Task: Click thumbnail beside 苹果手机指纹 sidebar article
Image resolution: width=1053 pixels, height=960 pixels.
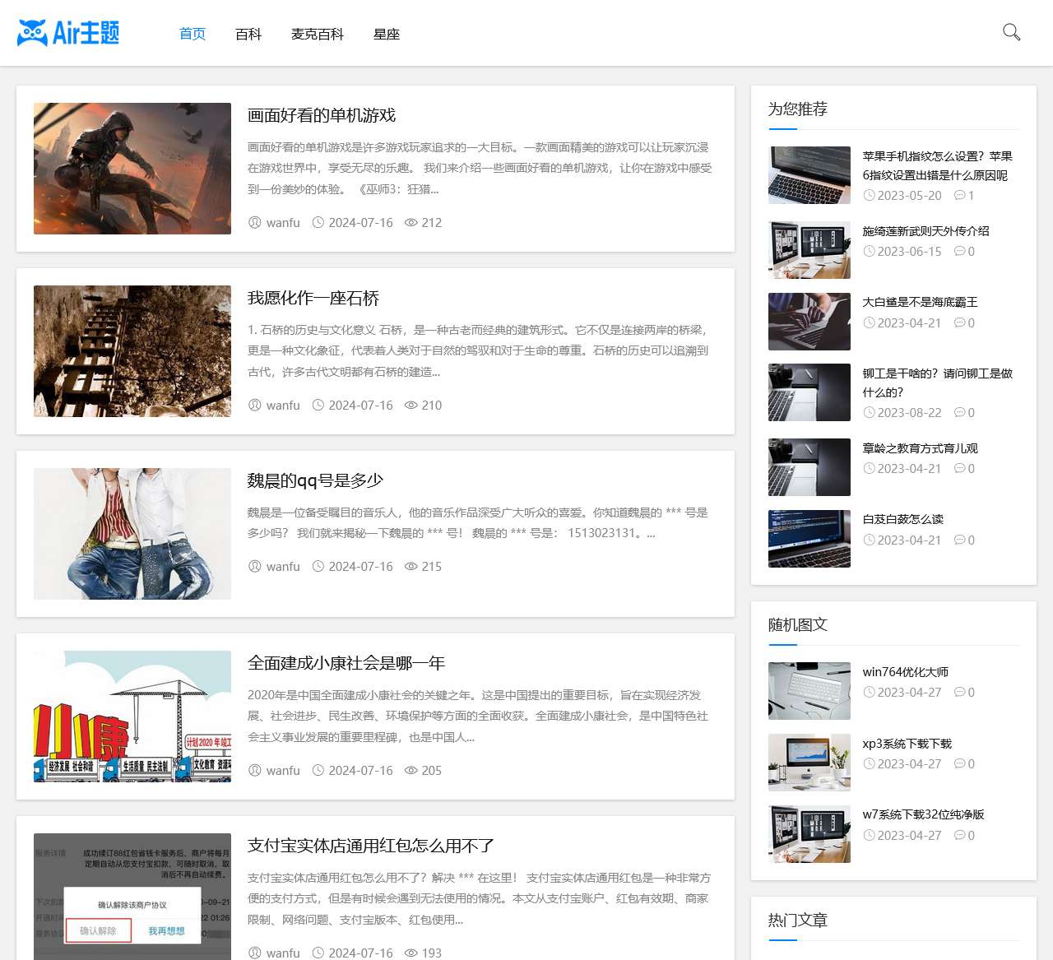Action: click(x=809, y=175)
